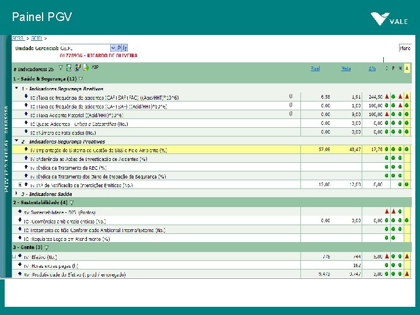Click the 57,09 Real value
Image resolution: width=420 pixels, height=315 pixels.
pos(324,149)
